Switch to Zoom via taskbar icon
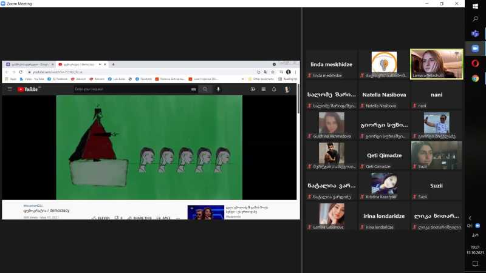Viewport: 486px width, 273px height. [475, 49]
